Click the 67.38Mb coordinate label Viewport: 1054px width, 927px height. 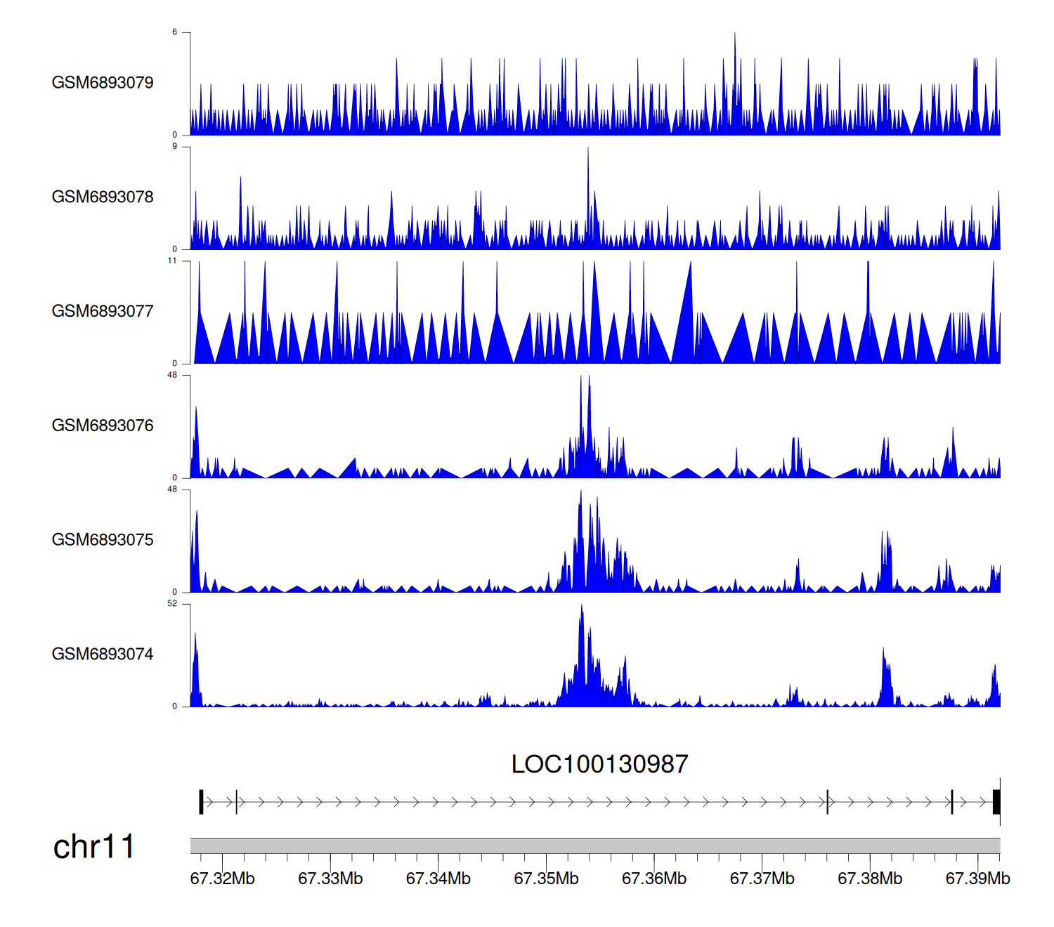870,879
